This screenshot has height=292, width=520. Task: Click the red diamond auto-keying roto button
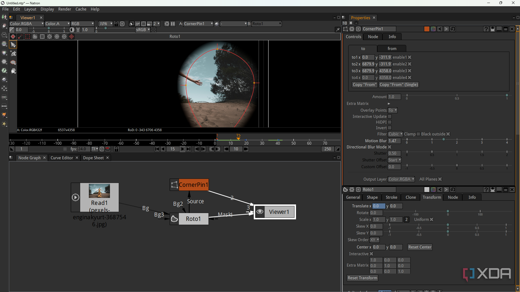tap(13, 36)
